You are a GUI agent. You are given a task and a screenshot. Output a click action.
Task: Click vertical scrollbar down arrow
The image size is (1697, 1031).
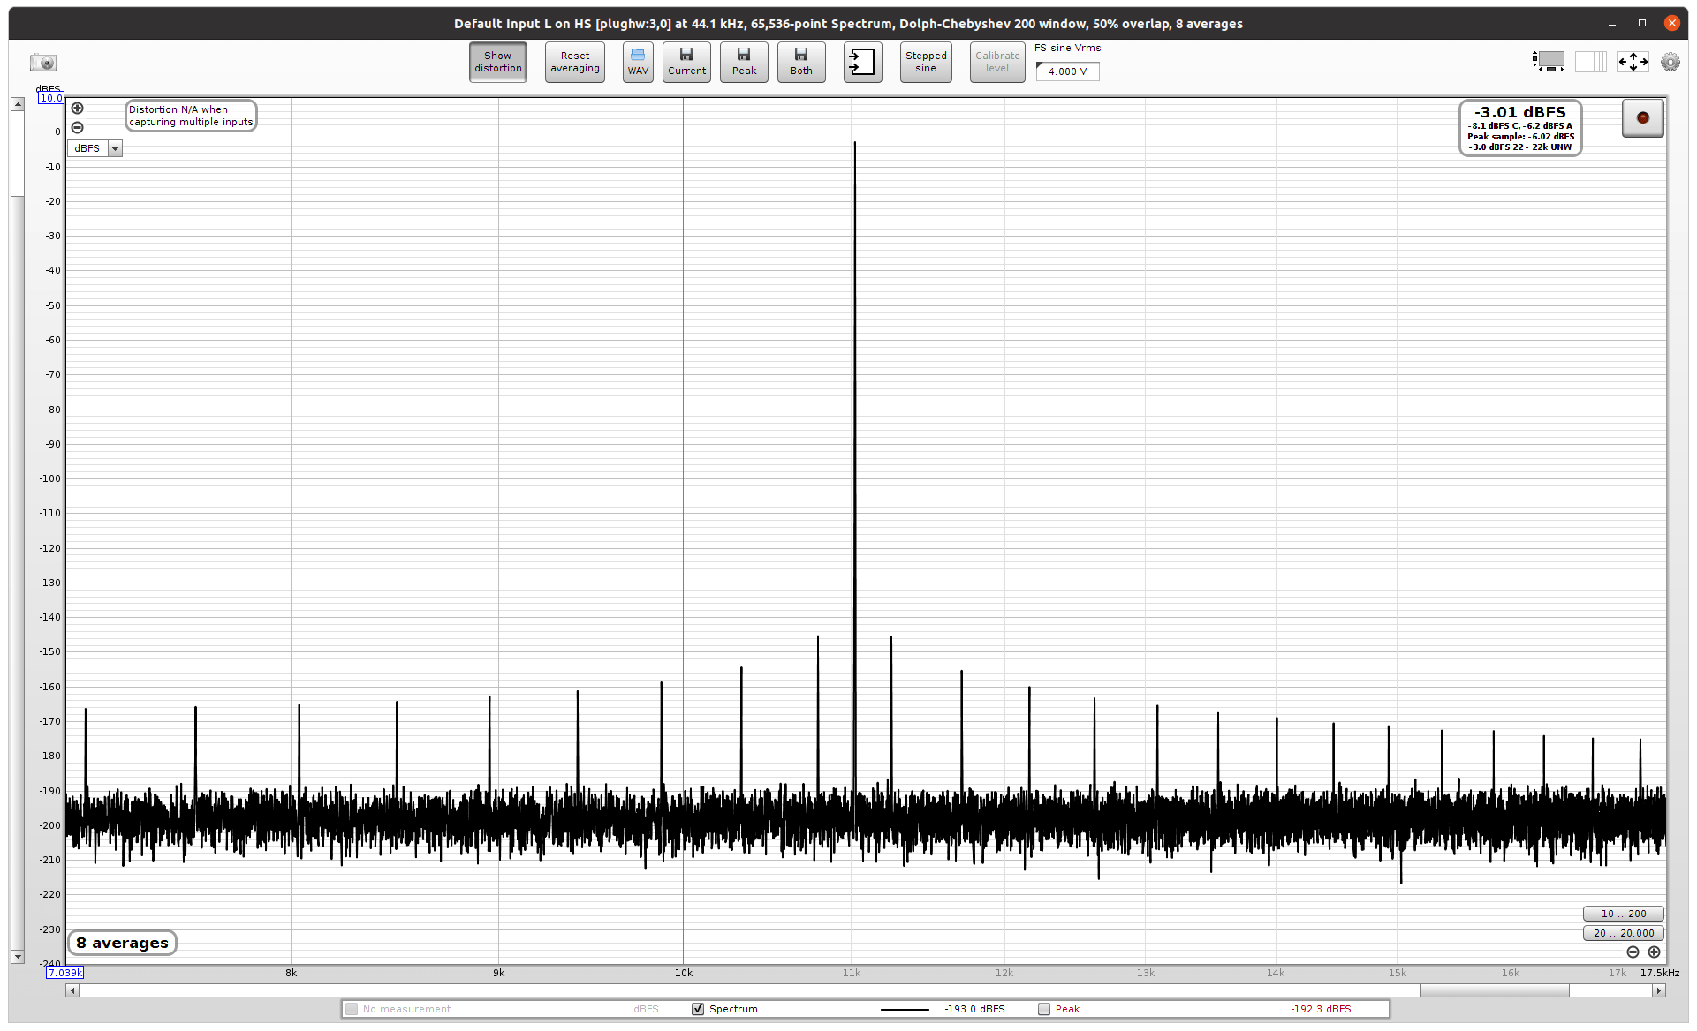(x=17, y=957)
